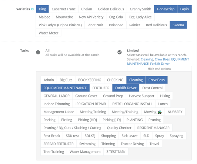Viewport: 197px width, 164px height.
Task: Deselect the Bing variety
Action: pos(42,9)
